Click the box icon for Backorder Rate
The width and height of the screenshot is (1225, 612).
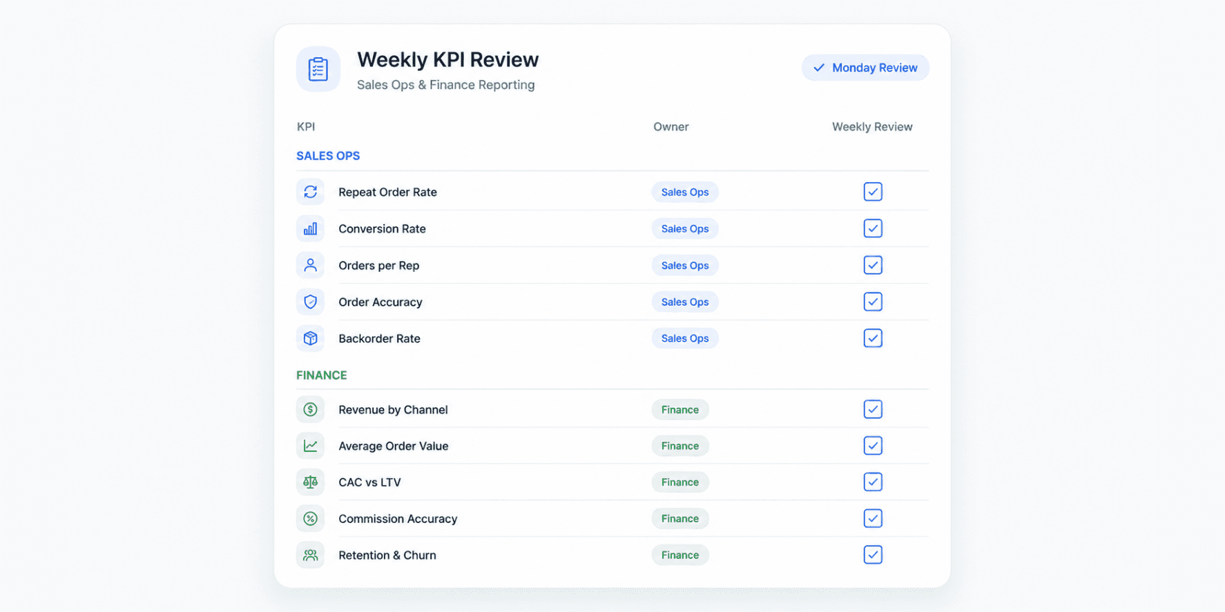(310, 338)
